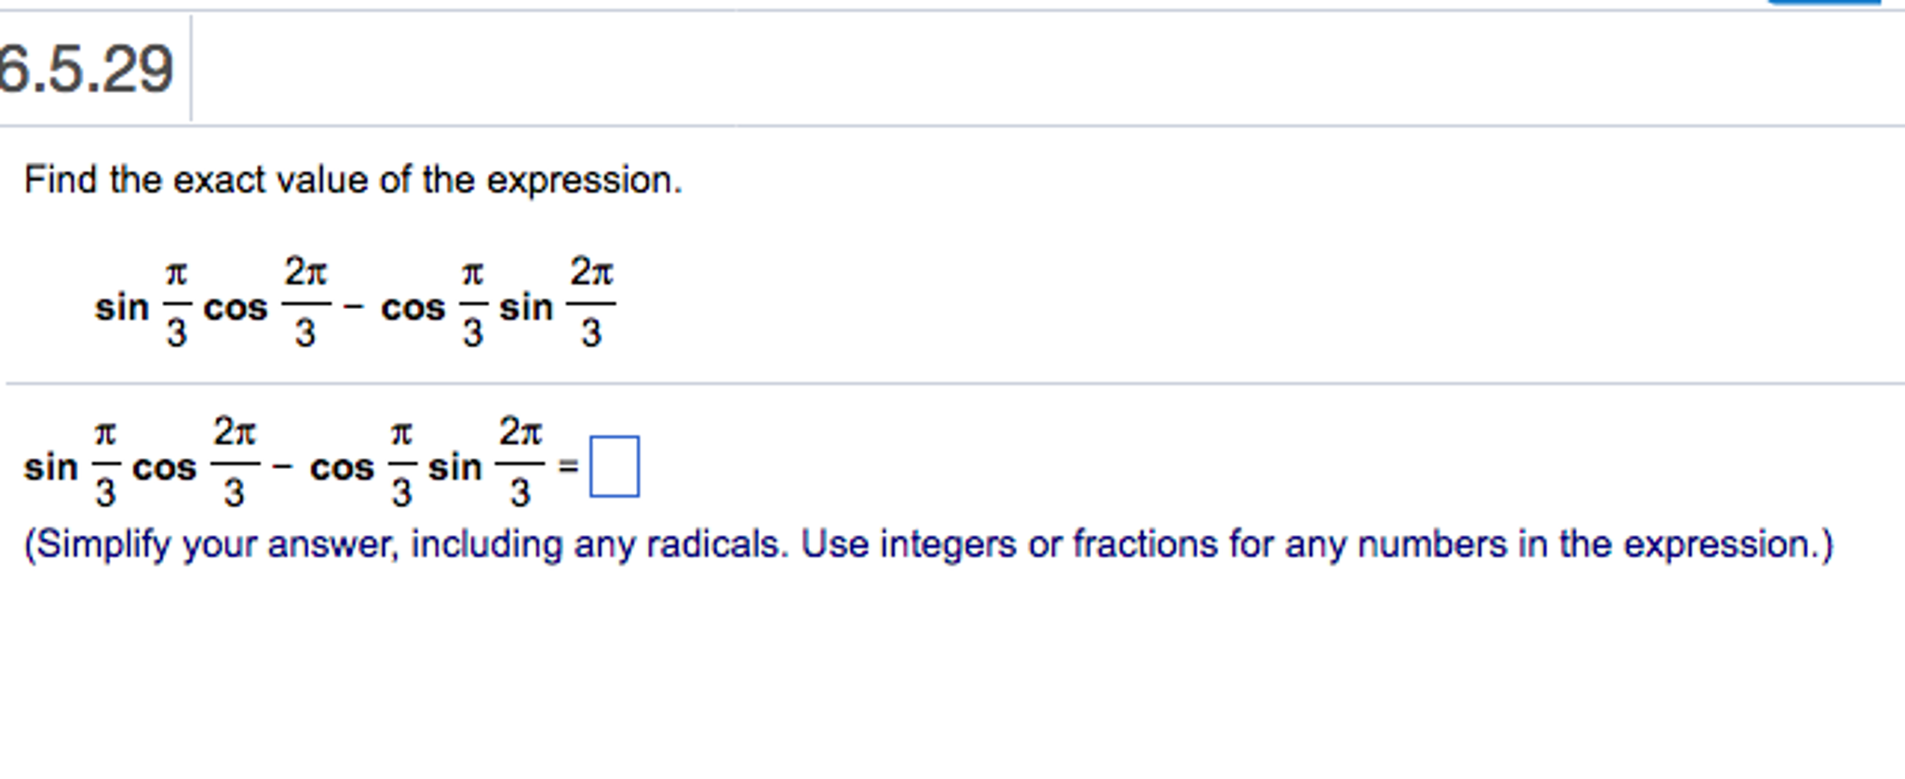The image size is (1905, 779).
Task: Click the minus sign on the answer line
Action: click(282, 465)
